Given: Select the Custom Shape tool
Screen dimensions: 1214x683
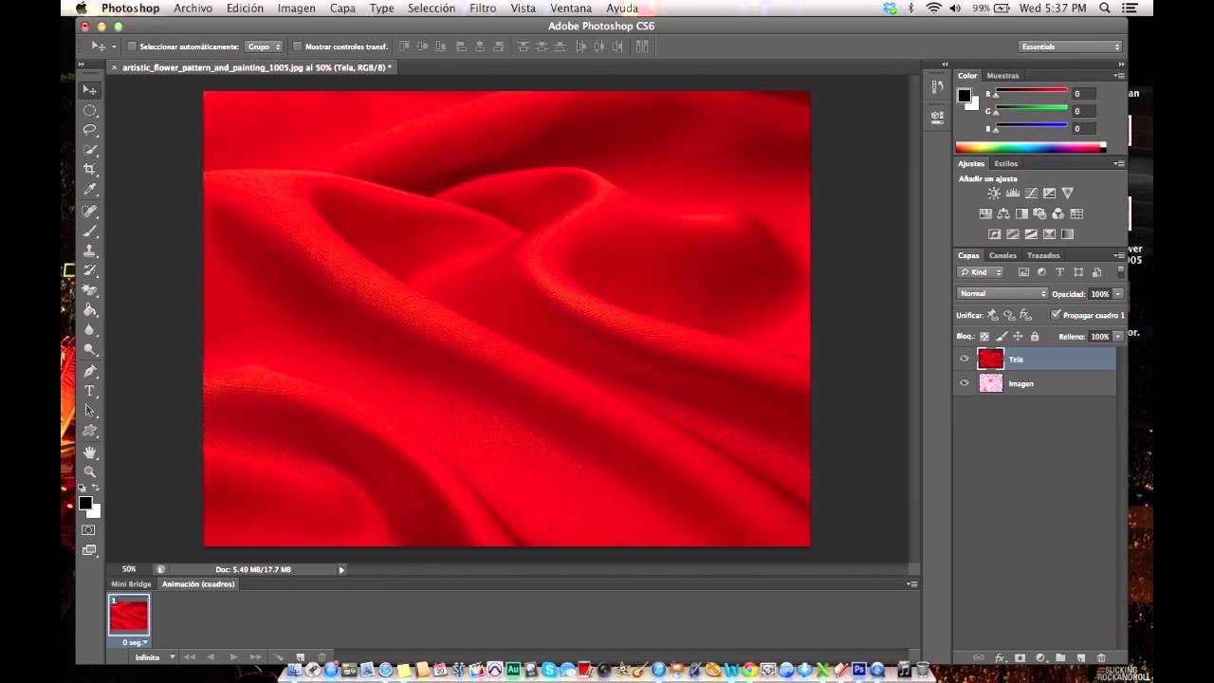Looking at the screenshot, I should click(90, 431).
